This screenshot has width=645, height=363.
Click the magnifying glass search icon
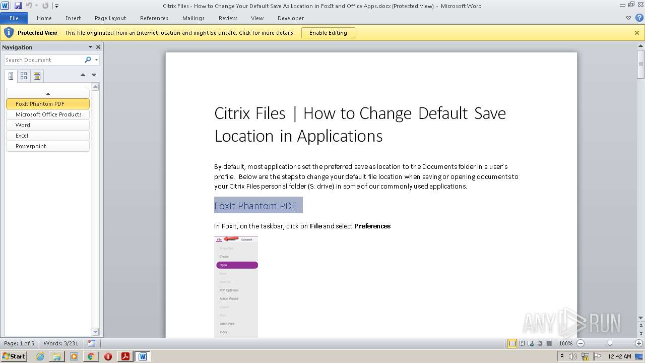click(88, 60)
